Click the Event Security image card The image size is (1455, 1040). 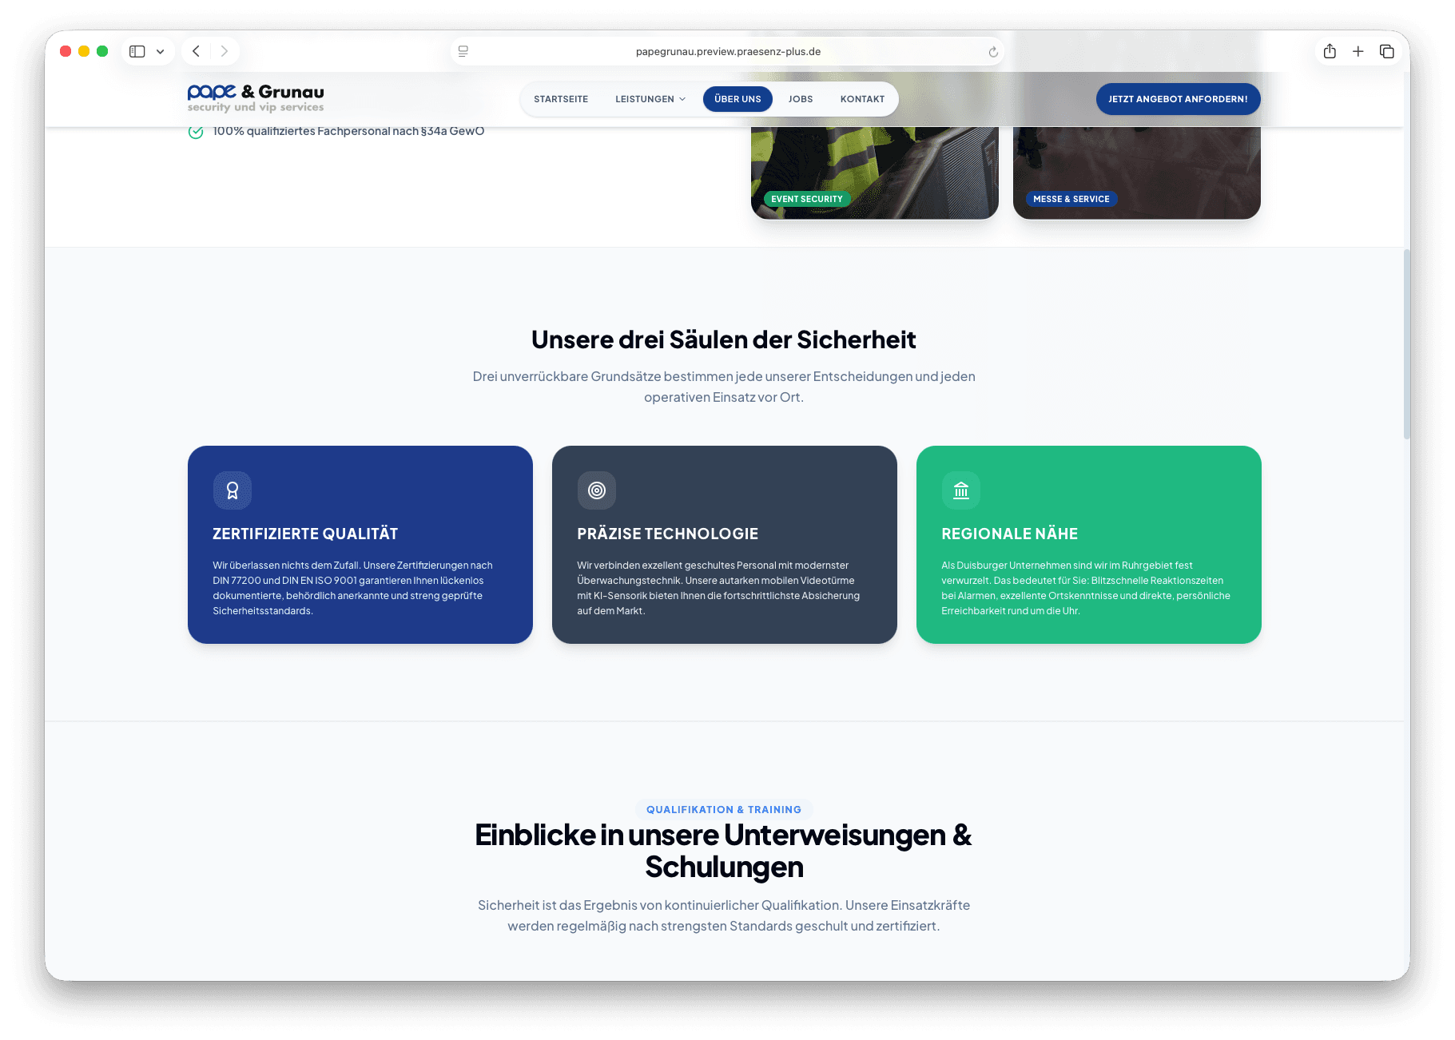point(875,172)
